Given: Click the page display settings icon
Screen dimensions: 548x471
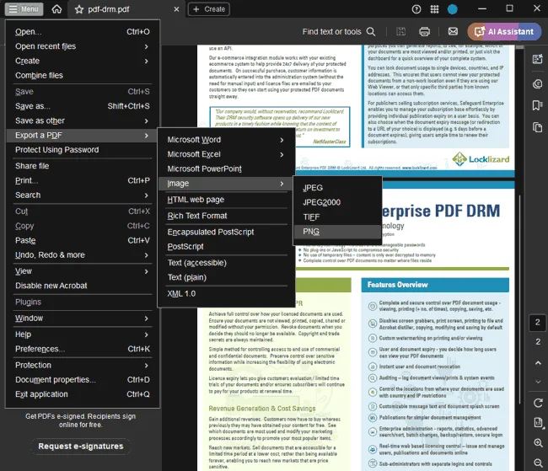Looking at the screenshot, I should point(538,423).
